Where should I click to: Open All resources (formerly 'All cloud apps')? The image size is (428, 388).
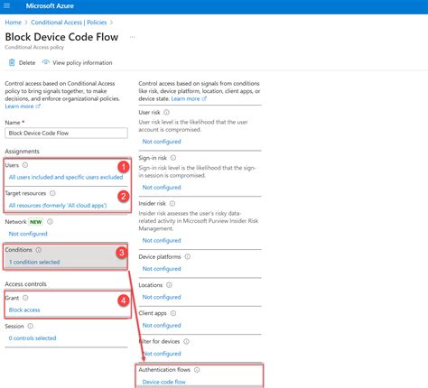[x=58, y=206]
